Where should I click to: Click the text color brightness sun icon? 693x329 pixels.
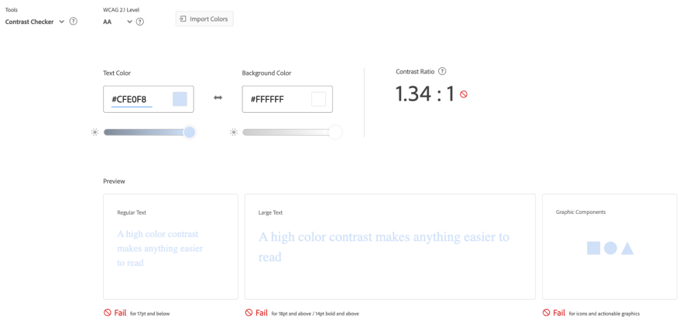click(94, 132)
